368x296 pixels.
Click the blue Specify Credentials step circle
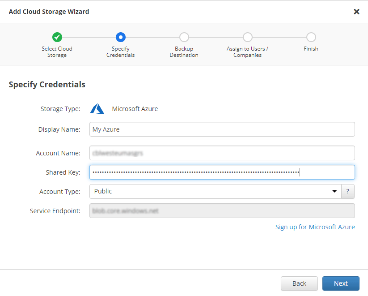pyautogui.click(x=120, y=37)
